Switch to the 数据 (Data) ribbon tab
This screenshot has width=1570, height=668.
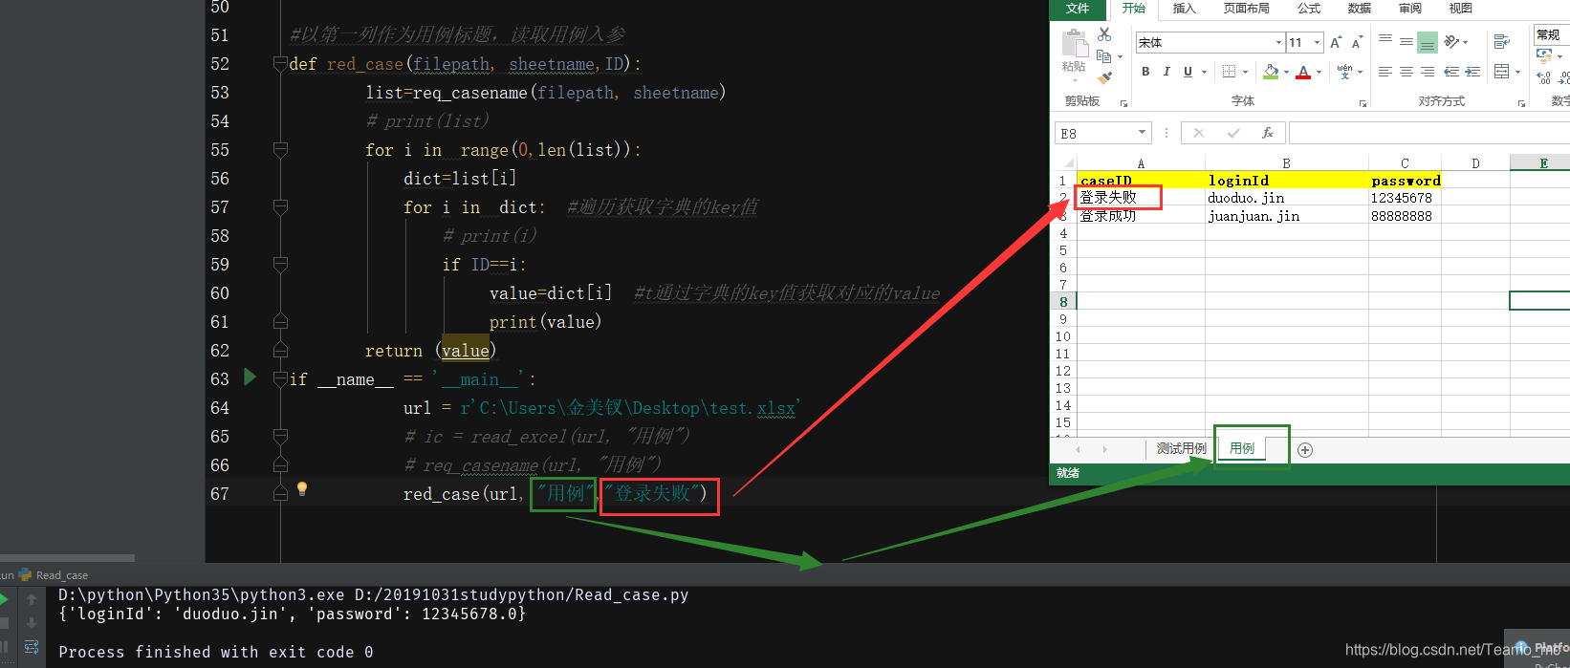pos(1360,9)
